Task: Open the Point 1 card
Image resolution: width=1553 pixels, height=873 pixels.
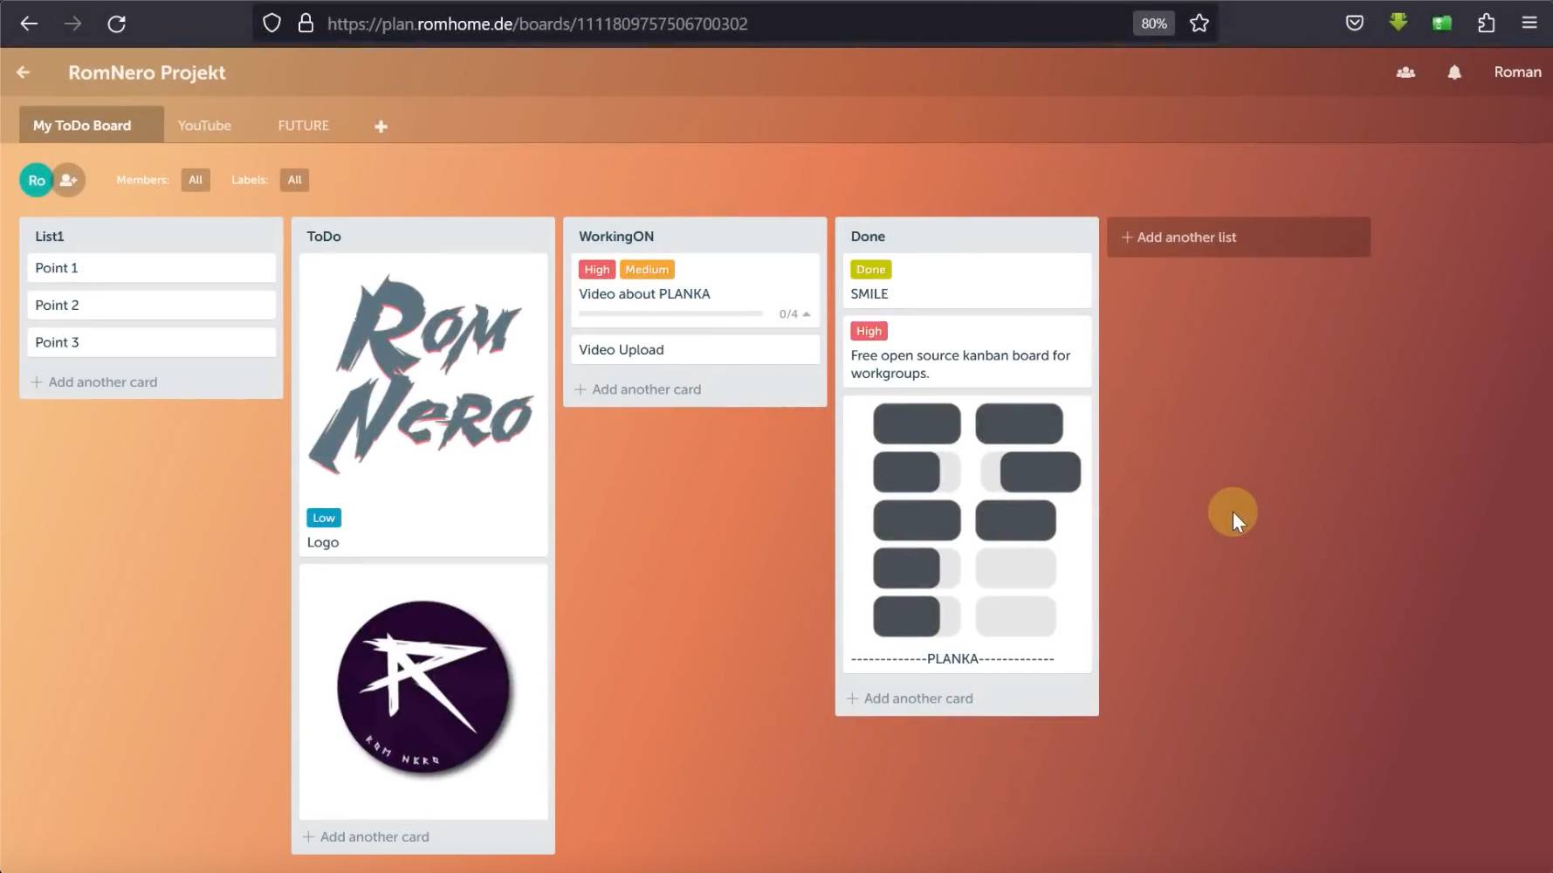Action: [x=151, y=268]
